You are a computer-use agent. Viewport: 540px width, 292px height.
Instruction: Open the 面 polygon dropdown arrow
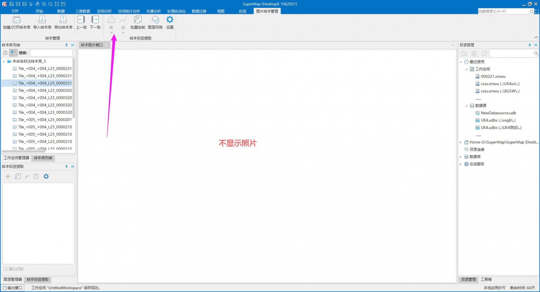pyautogui.click(x=111, y=33)
